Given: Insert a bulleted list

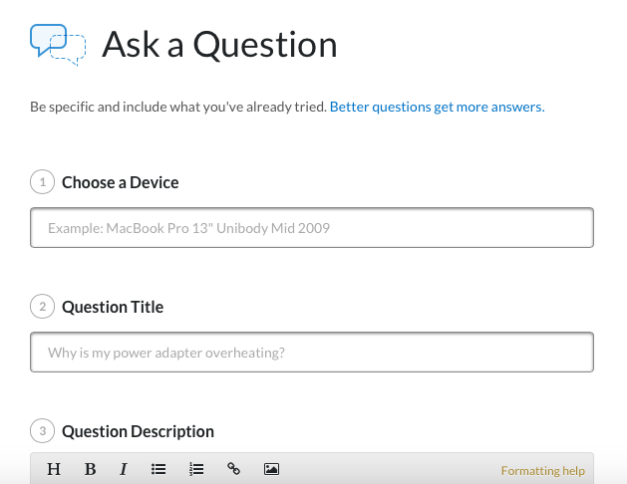Looking at the screenshot, I should (x=158, y=469).
